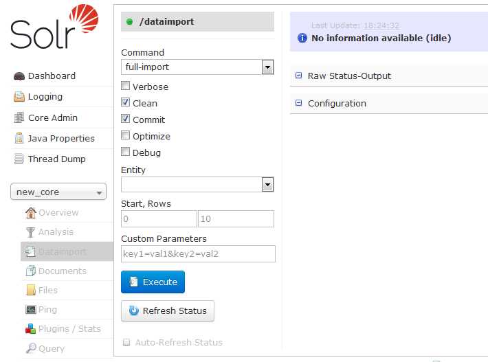This screenshot has height=362, width=488.
Task: Click the blue info icon in status box
Action: point(302,38)
